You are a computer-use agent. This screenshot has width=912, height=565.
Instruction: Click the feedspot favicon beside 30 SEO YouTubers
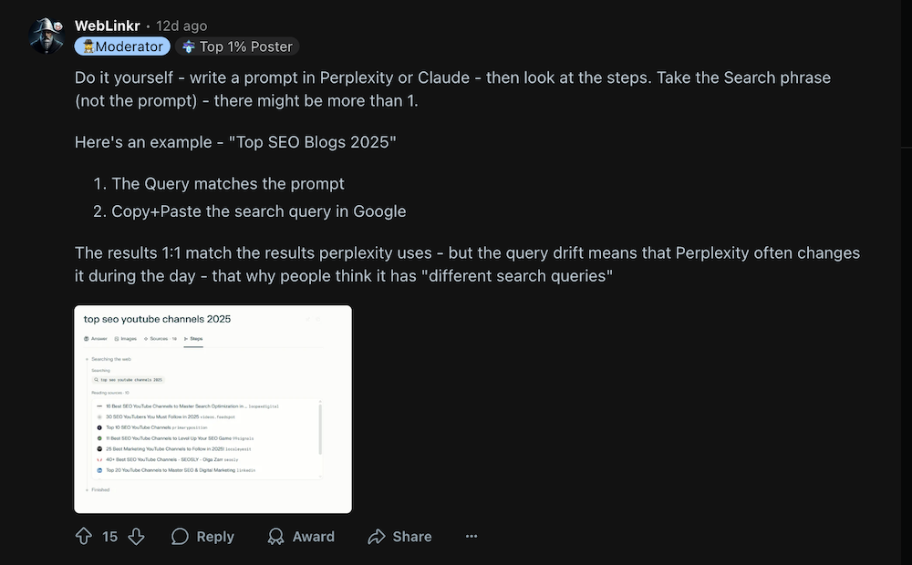[x=99, y=417]
